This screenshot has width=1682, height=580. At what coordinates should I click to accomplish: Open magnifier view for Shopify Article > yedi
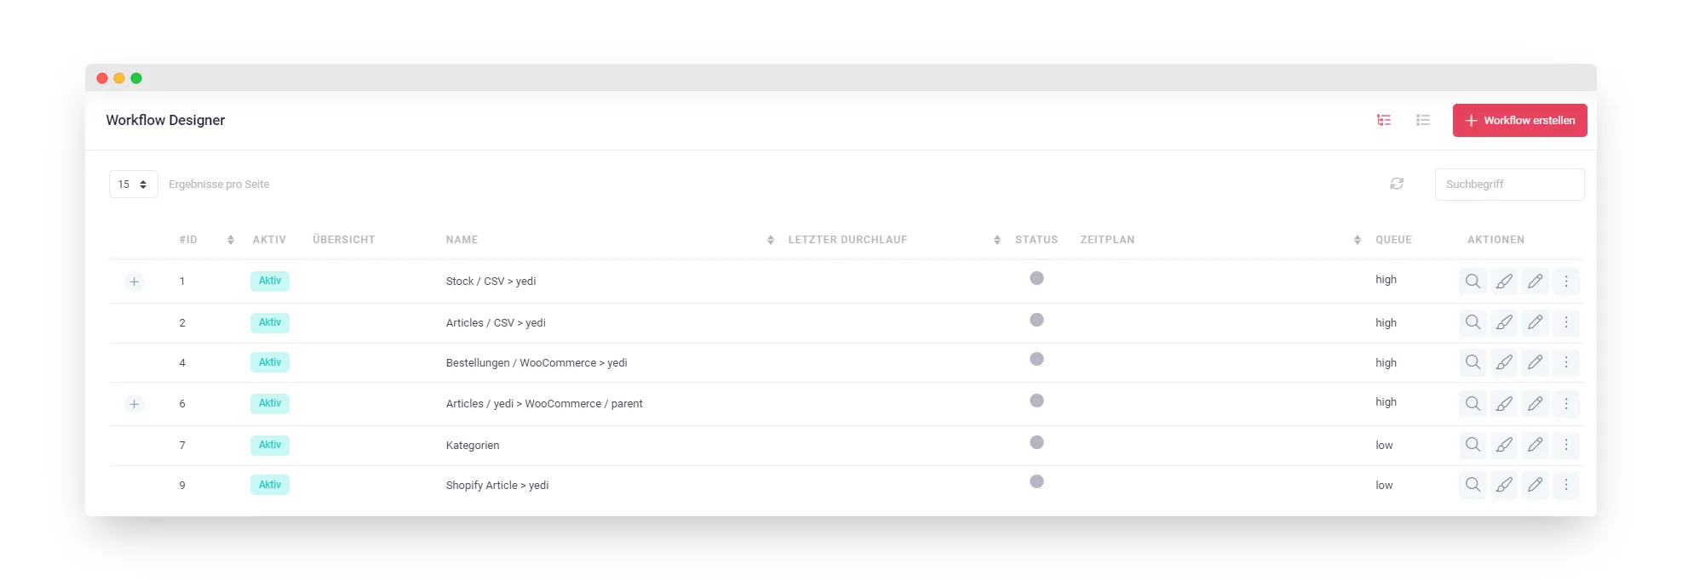[x=1472, y=485]
